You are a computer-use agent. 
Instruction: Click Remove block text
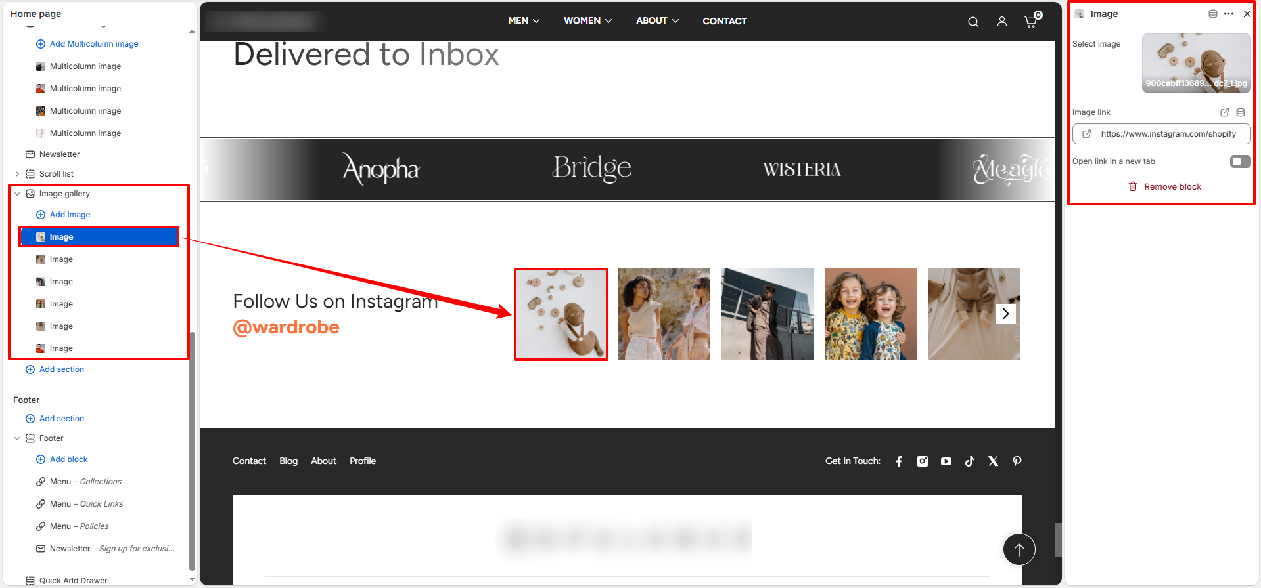click(x=1173, y=187)
